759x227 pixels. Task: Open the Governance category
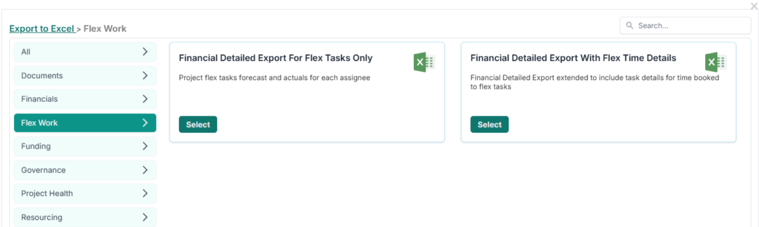coord(43,170)
